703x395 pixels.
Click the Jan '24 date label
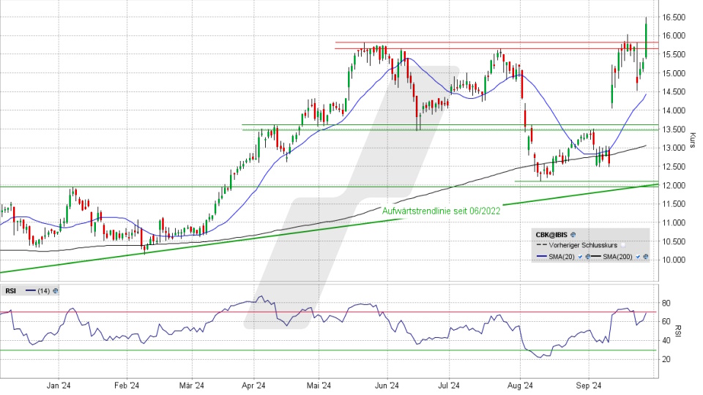tap(59, 385)
